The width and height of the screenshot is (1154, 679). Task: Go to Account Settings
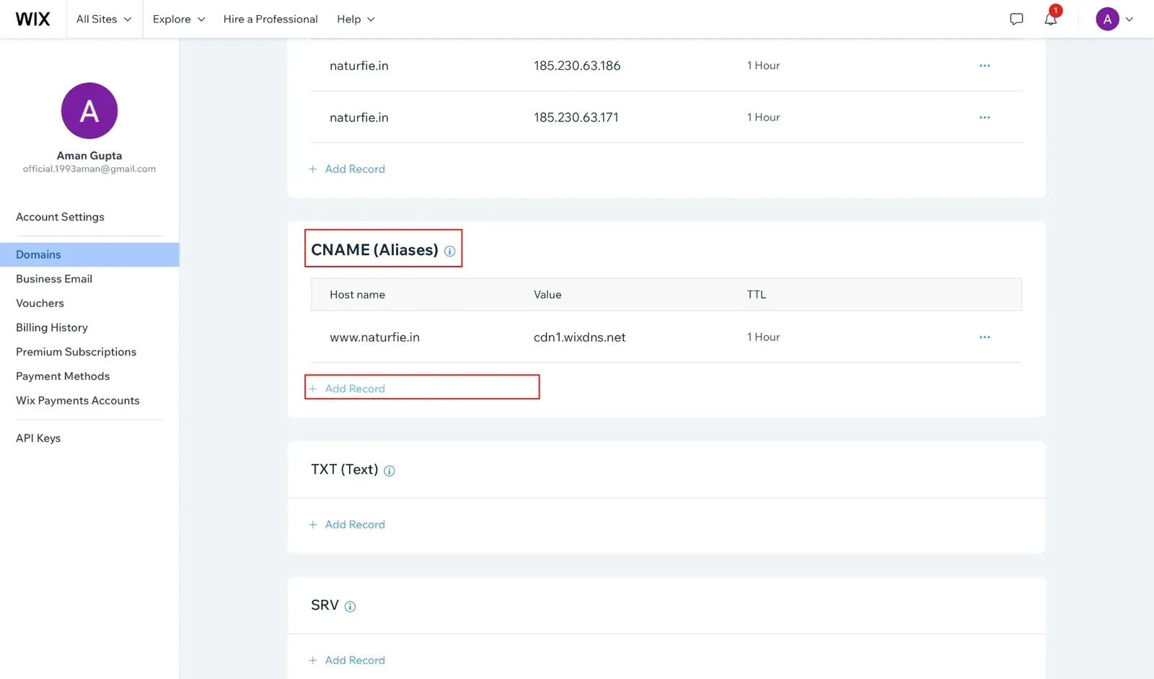60,217
